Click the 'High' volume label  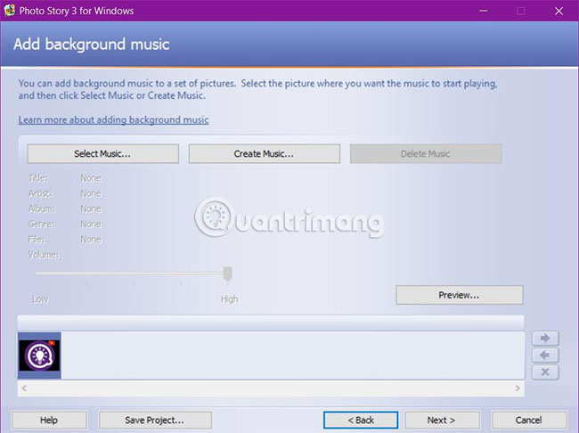tap(229, 298)
